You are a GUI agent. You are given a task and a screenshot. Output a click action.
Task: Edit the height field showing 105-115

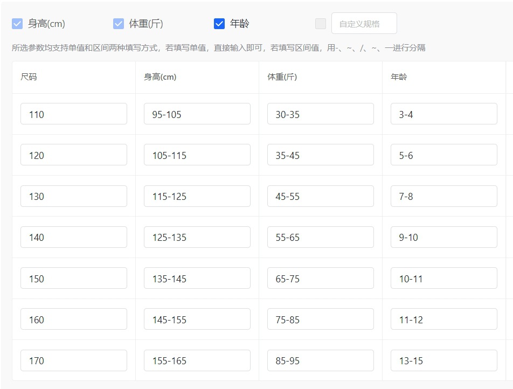point(197,155)
